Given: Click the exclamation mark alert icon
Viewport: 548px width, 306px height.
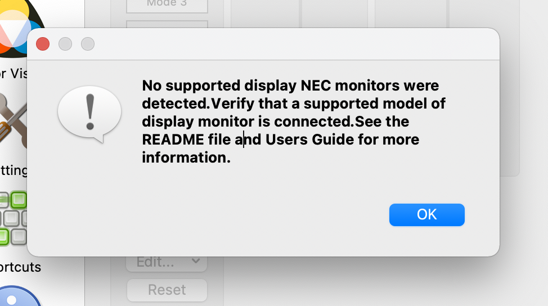Looking at the screenshot, I should (89, 112).
